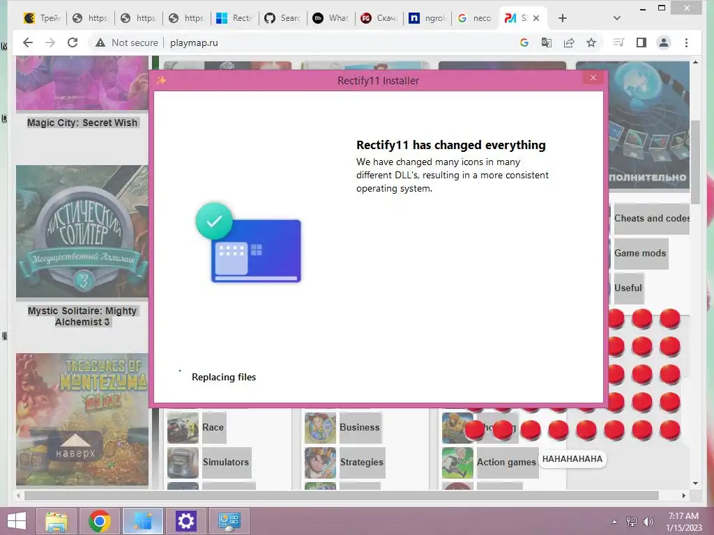Viewport: 714px width, 535px height.
Task: Expand the tab search dropdown arrow
Action: point(617,18)
